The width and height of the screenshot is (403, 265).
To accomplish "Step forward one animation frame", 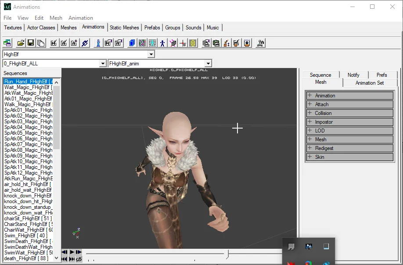I will click(79, 252).
